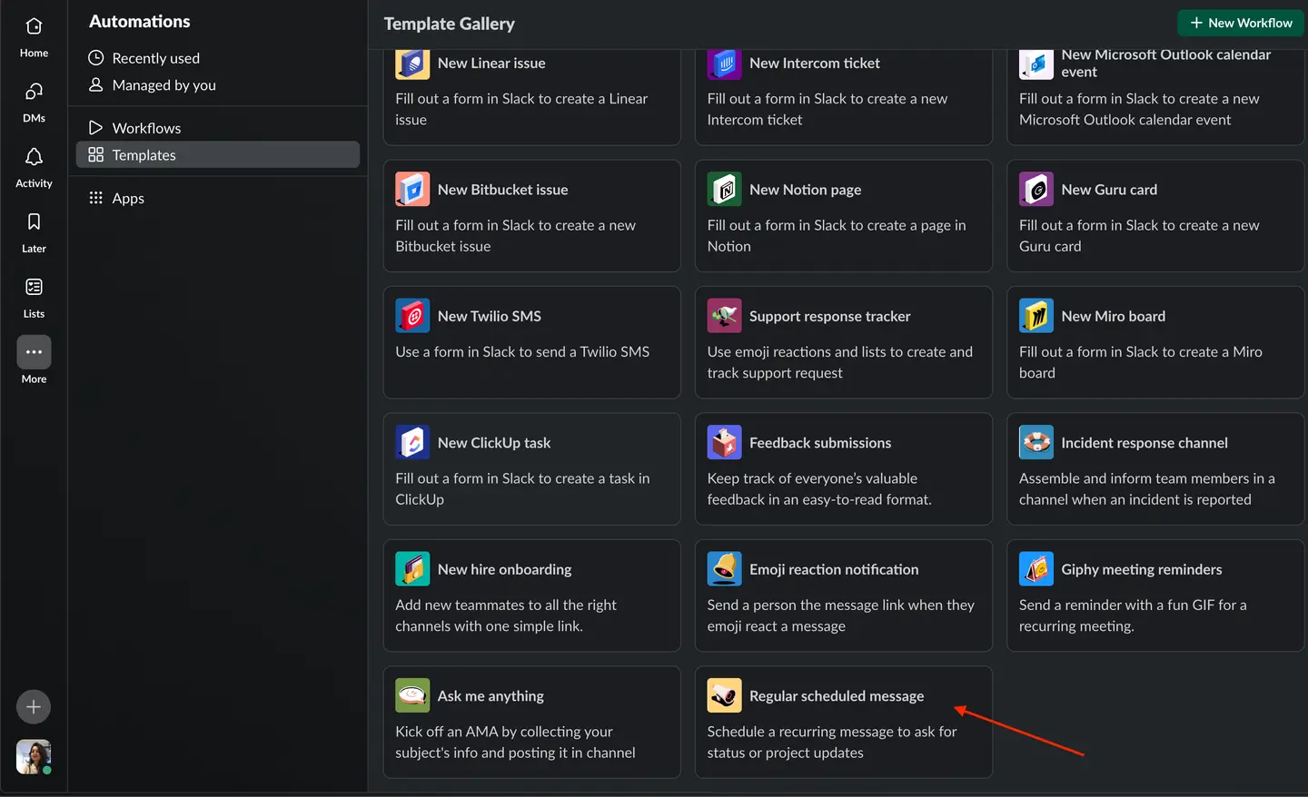Open the More ellipsis icon
The height and width of the screenshot is (797, 1308).
point(34,352)
